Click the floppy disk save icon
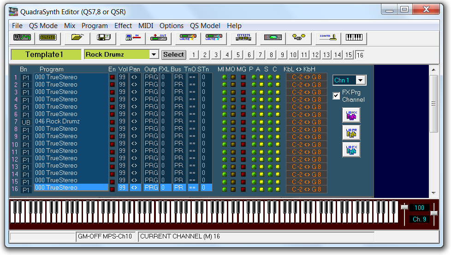The width and height of the screenshot is (451, 255). 103,38
